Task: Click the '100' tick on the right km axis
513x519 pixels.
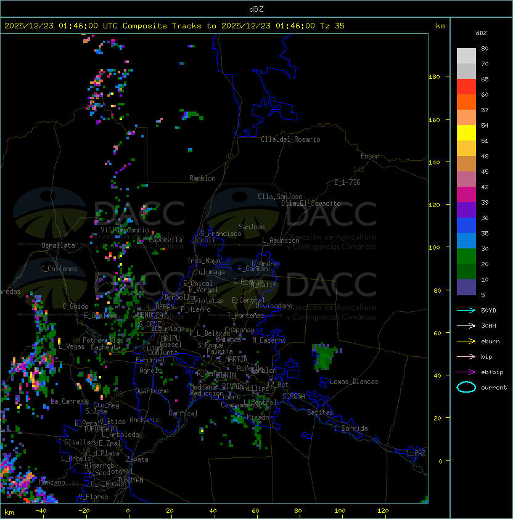Action: pyautogui.click(x=434, y=248)
